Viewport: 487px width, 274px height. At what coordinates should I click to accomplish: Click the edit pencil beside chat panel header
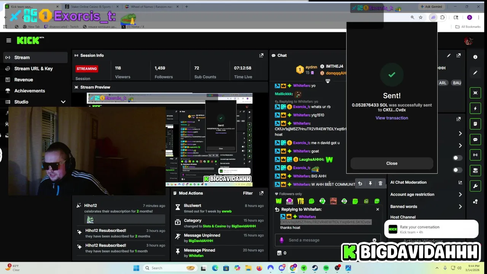pyautogui.click(x=449, y=56)
